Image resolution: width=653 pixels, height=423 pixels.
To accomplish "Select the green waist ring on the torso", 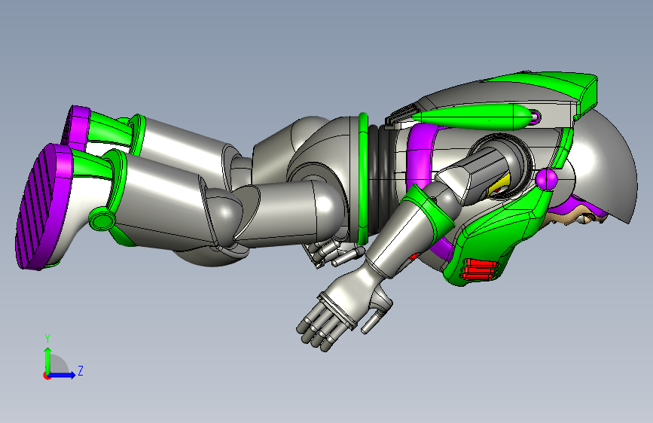I will click(363, 178).
